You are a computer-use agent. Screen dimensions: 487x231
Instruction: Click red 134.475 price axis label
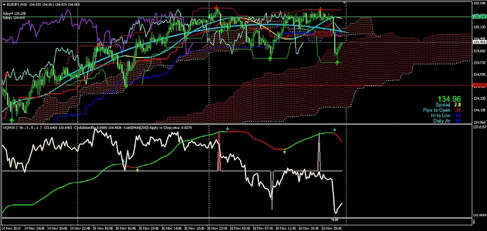coord(479,85)
